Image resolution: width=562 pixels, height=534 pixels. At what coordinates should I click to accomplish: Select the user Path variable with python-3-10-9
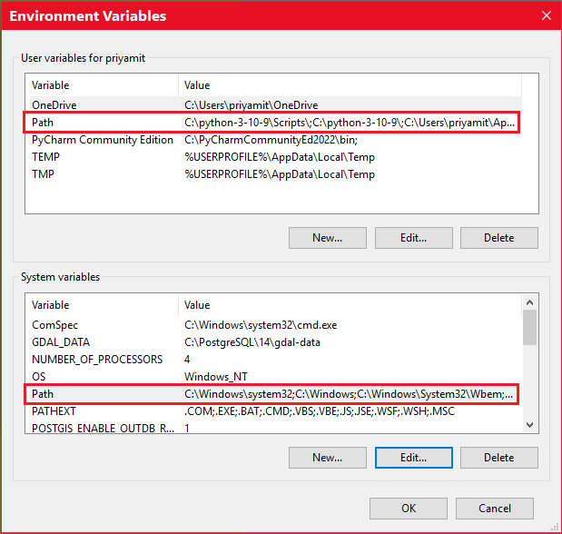click(x=276, y=123)
